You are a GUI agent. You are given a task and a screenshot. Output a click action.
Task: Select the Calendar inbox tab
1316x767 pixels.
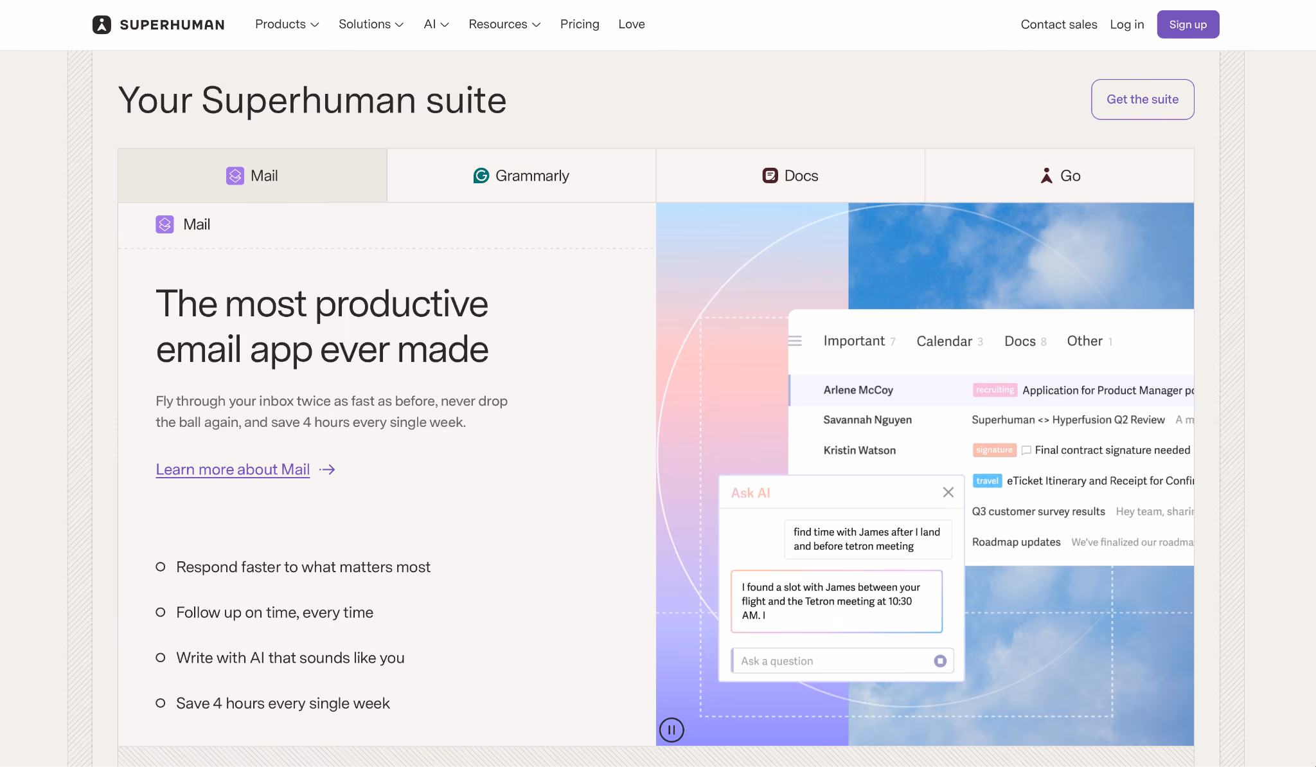click(950, 341)
